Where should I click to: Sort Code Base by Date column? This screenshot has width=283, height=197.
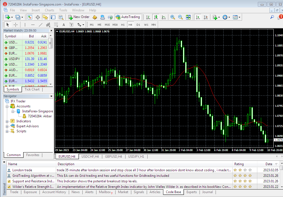click(268, 164)
